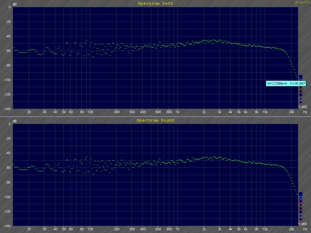Toggle dark blue trace box in Spectrum Right
The image size is (311, 233).
[301, 194]
